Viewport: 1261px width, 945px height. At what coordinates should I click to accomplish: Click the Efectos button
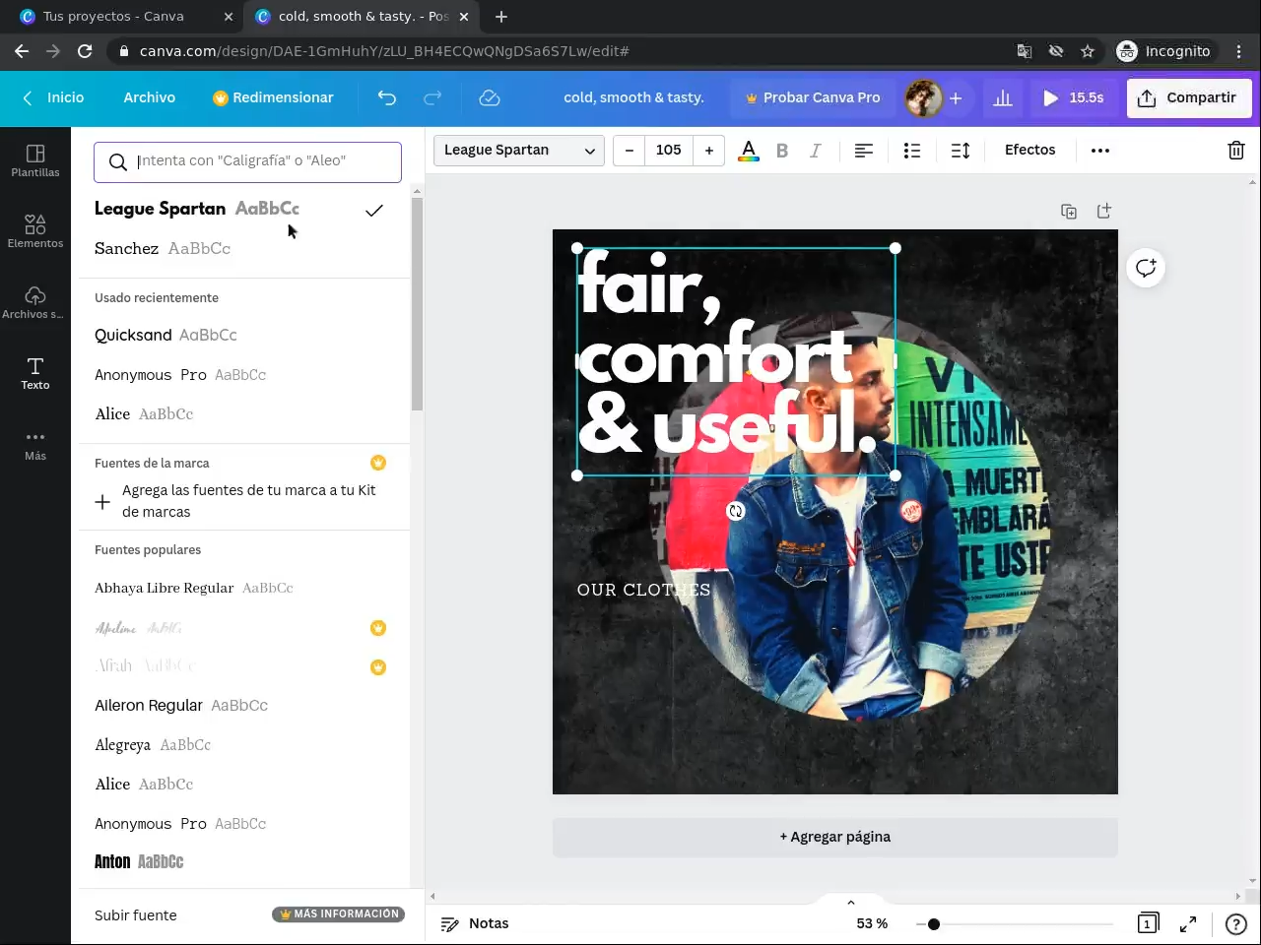[1029, 151]
